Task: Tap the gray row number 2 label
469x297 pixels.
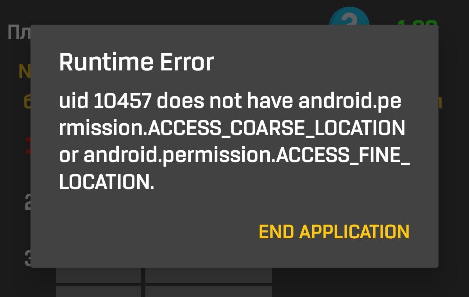Action: pyautogui.click(x=28, y=202)
